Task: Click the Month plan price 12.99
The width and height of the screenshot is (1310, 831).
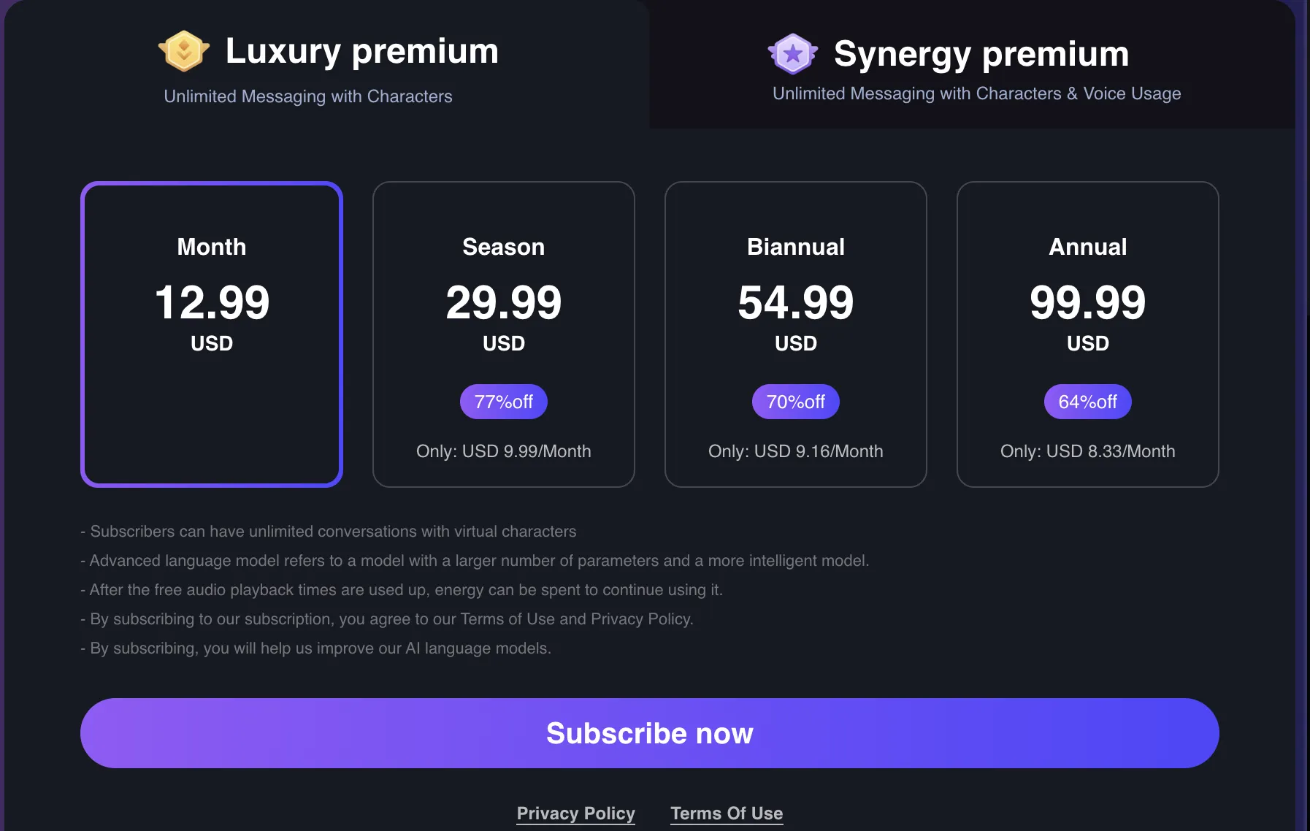Action: (x=211, y=301)
